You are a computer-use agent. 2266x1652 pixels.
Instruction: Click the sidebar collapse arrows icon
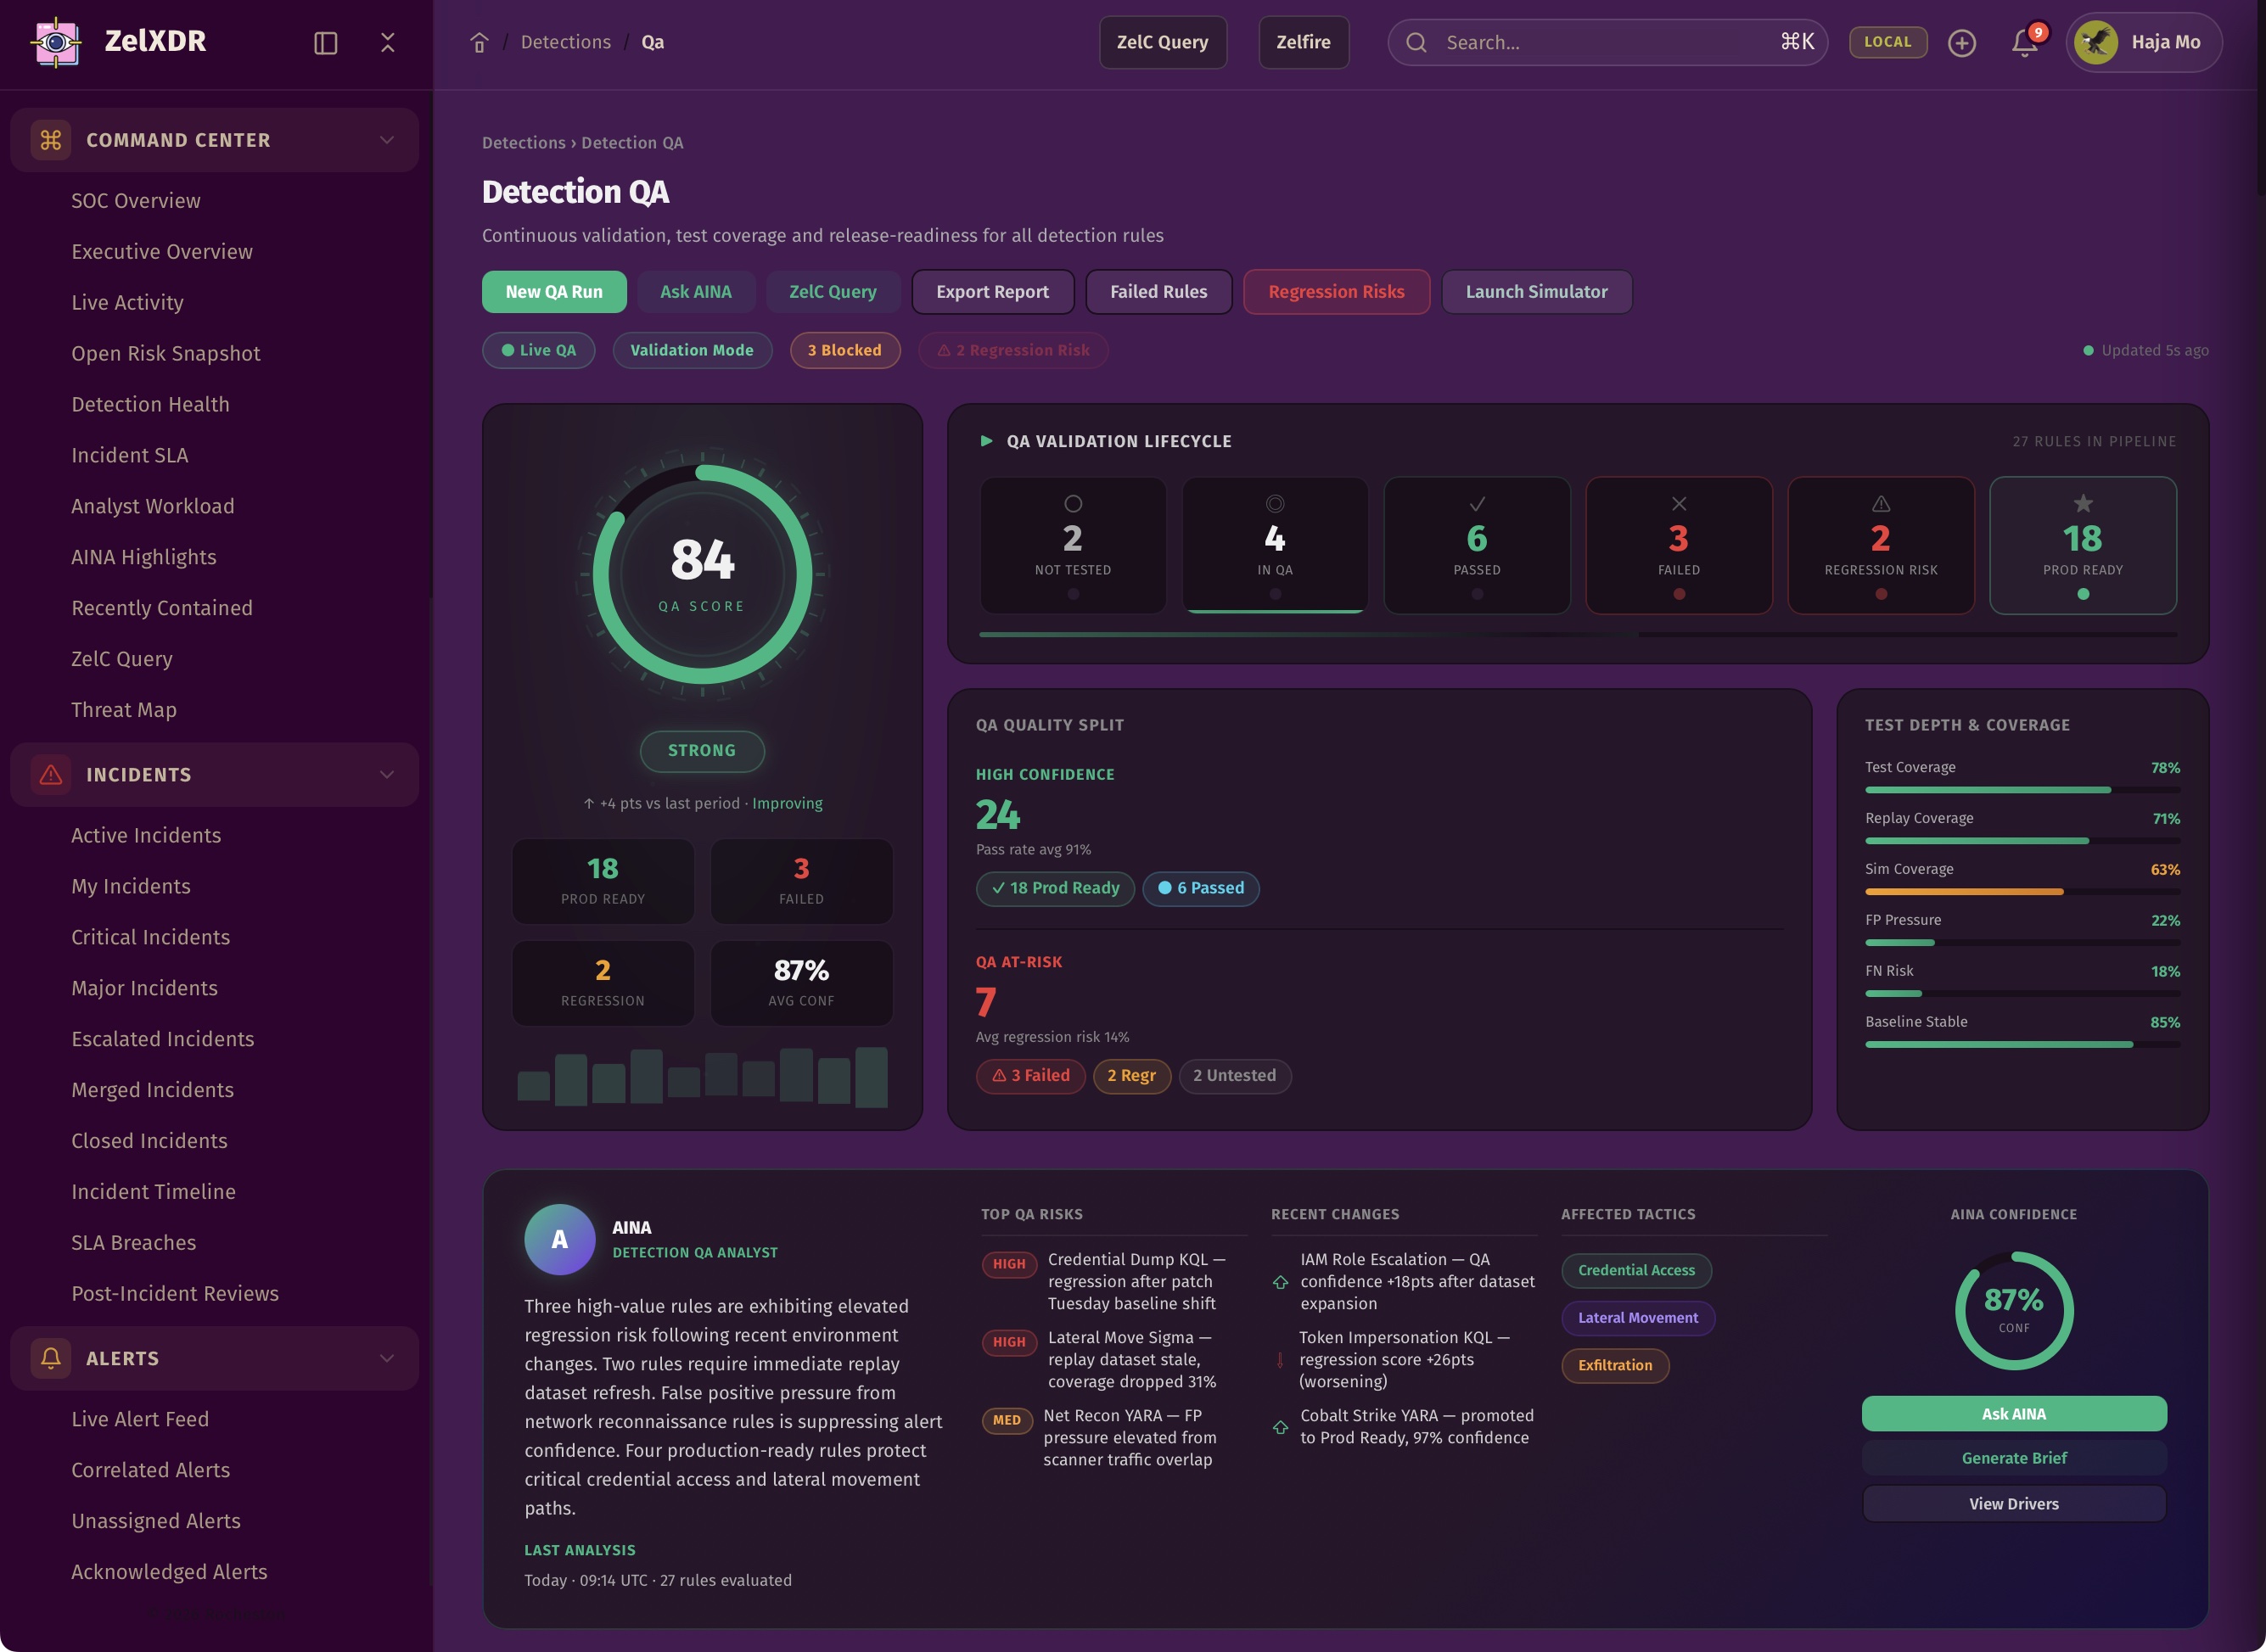coord(388,42)
